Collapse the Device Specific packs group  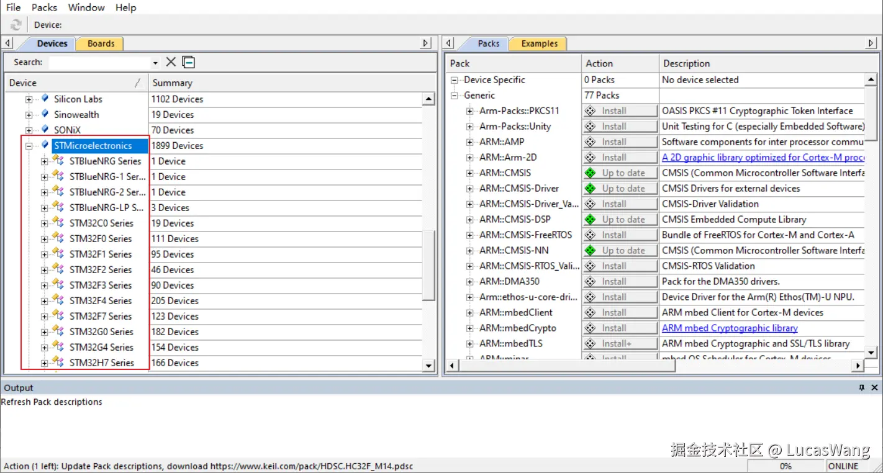(455, 80)
